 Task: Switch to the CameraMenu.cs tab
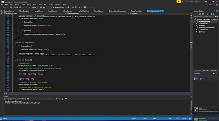tap(9, 11)
